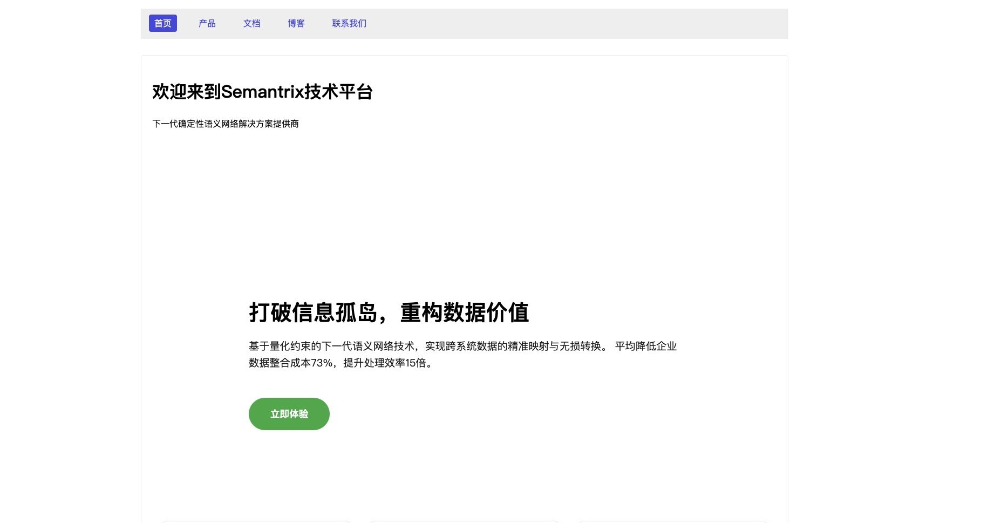
Task: Click the 欢迎来到Semantrix技术平台 heading
Action: coord(262,92)
